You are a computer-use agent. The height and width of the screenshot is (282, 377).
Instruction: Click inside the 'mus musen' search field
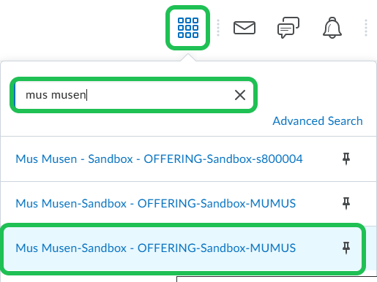pyautogui.click(x=134, y=95)
